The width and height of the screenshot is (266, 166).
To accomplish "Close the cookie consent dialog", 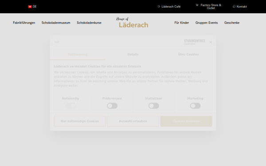I will pos(211,42).
